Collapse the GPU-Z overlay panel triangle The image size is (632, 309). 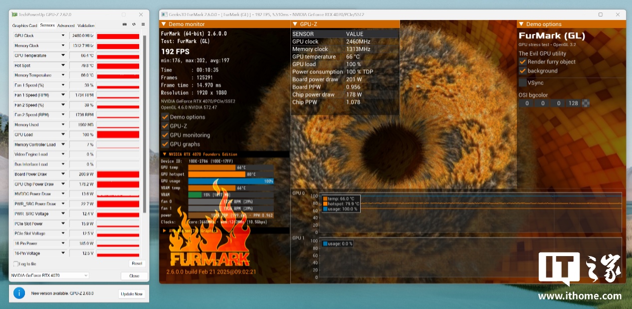point(295,24)
